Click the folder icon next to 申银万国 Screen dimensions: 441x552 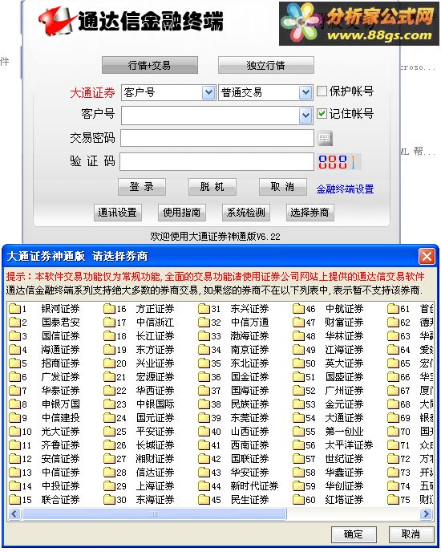(x=14, y=404)
